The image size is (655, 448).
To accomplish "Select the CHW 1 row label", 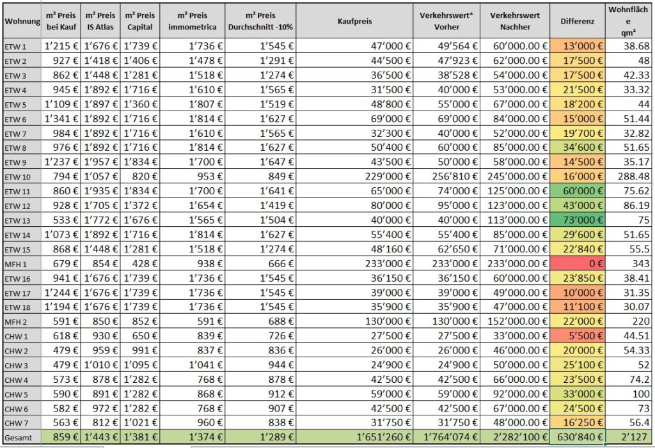I will [x=22, y=336].
